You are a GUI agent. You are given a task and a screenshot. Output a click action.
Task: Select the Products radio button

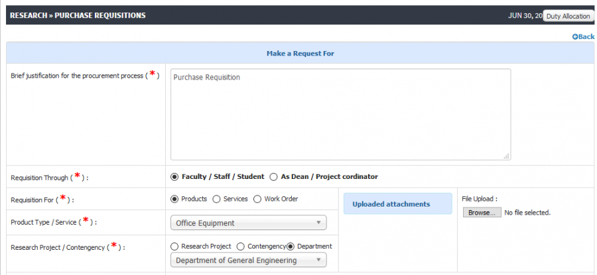[x=174, y=199]
